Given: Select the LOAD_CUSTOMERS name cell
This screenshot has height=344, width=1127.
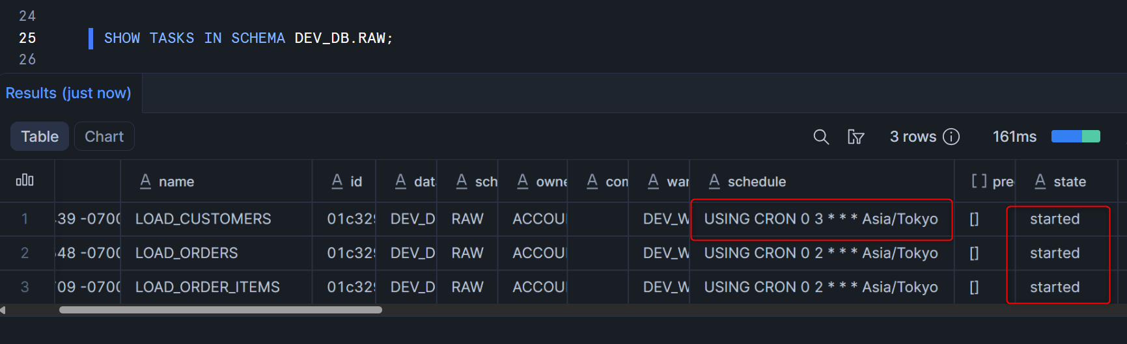Looking at the screenshot, I should pos(203,219).
